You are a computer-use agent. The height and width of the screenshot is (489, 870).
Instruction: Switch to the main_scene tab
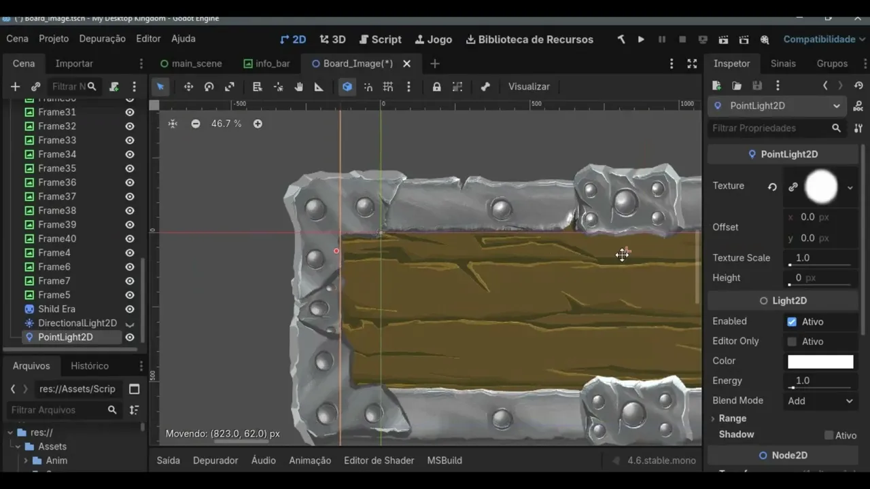tap(191, 63)
